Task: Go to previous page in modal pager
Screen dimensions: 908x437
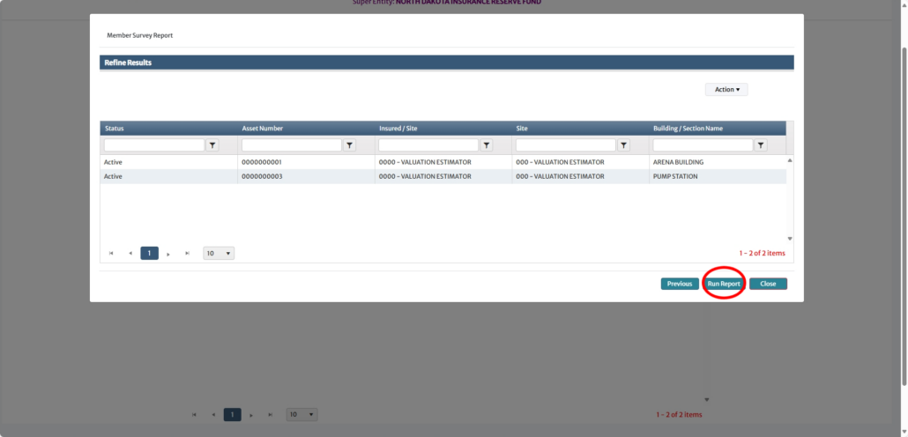Action: [x=130, y=254]
